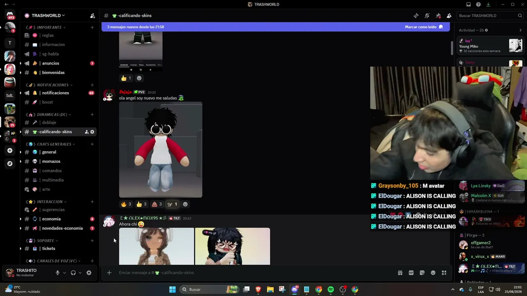527x296 pixels.
Task: Open user settings gear
Action: pyautogui.click(x=89, y=273)
